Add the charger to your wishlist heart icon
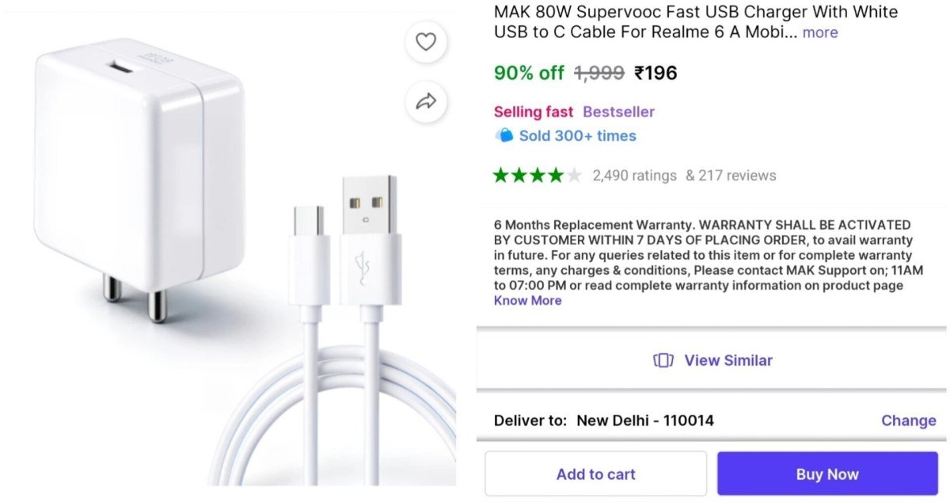950x502 pixels. 426,42
